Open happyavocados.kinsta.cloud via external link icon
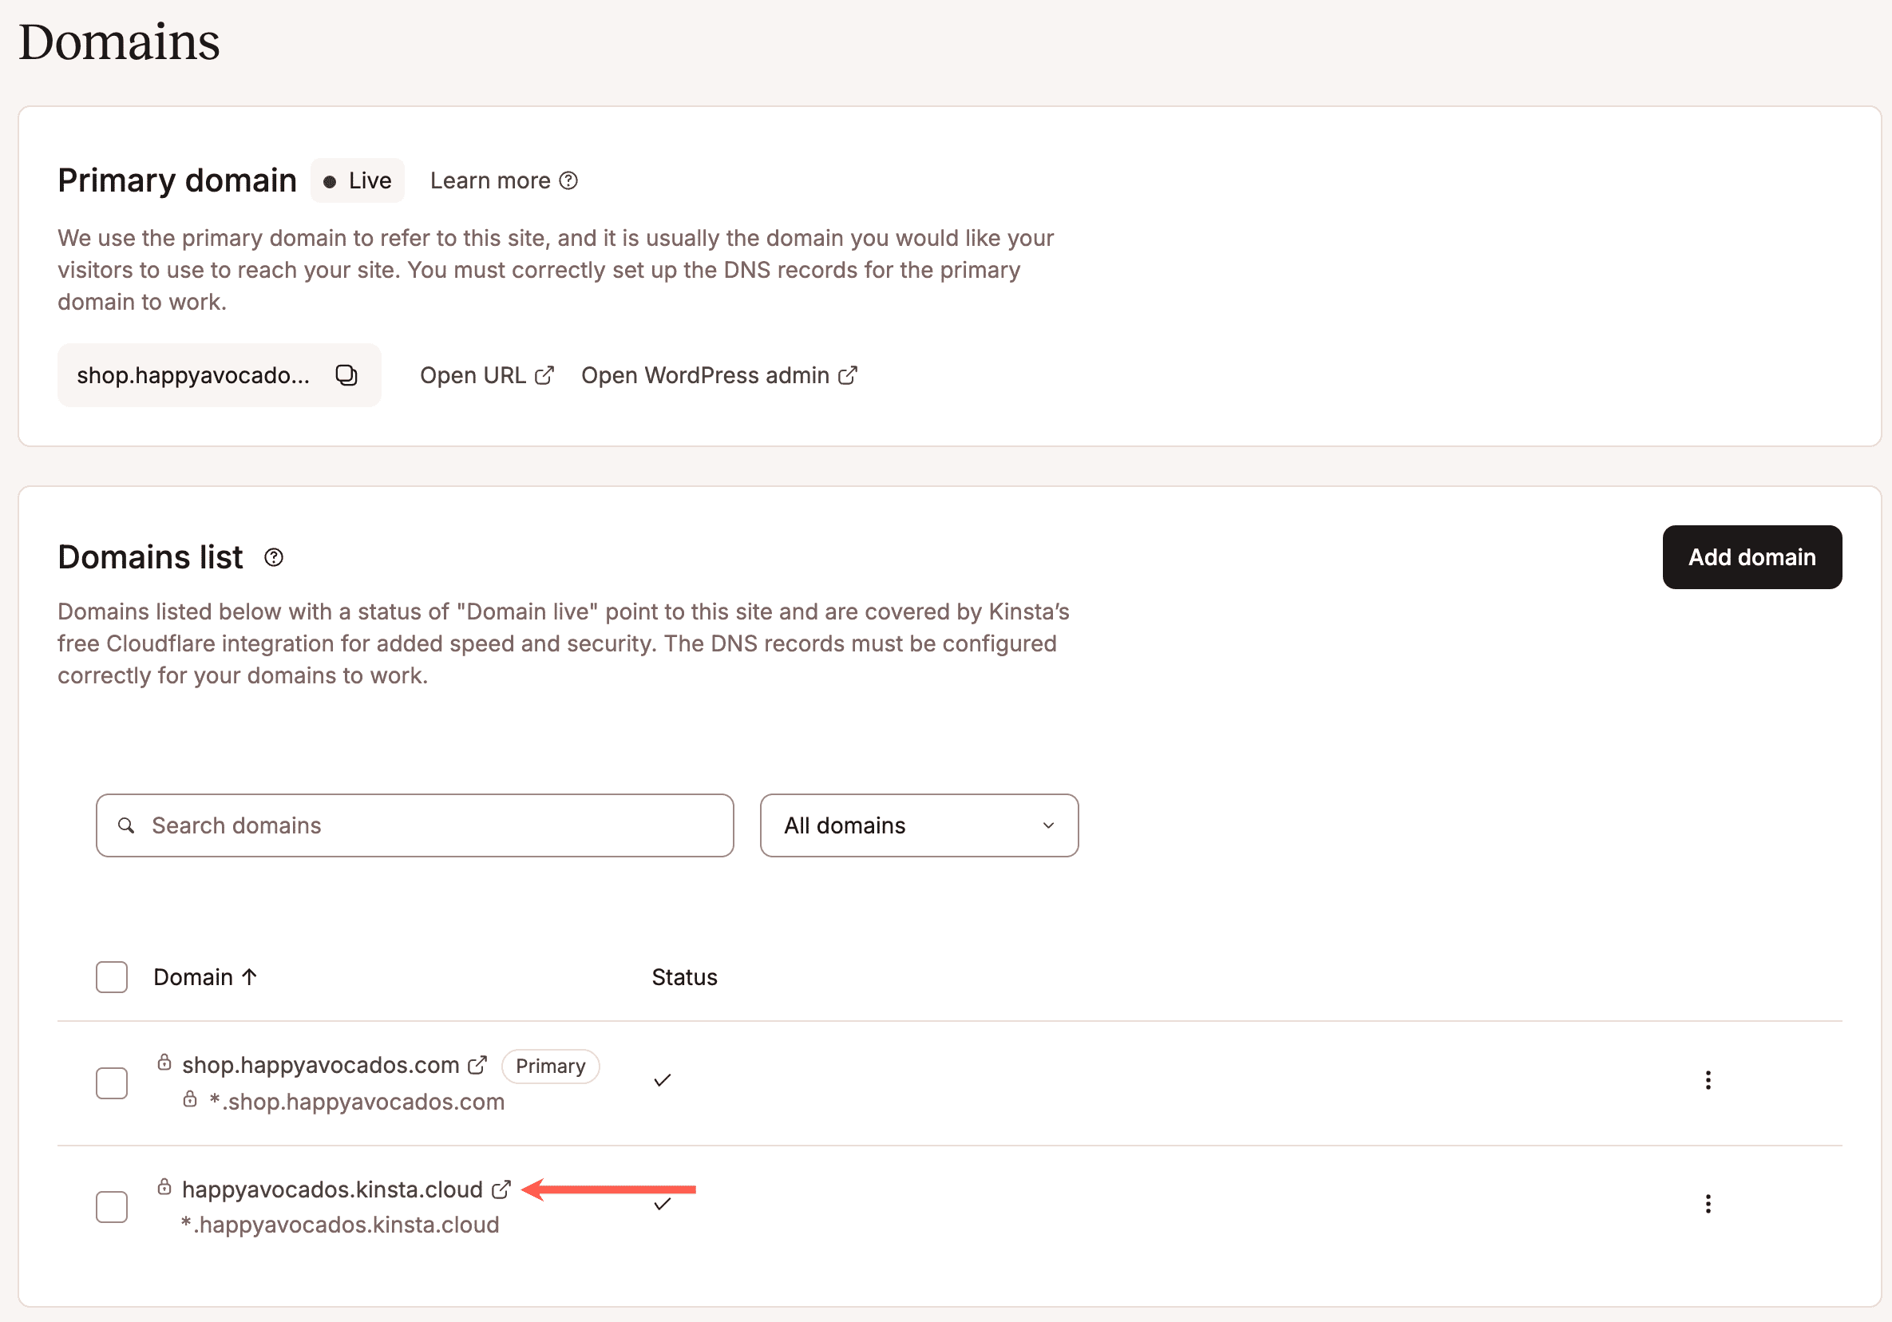The height and width of the screenshot is (1322, 1892). point(501,1189)
